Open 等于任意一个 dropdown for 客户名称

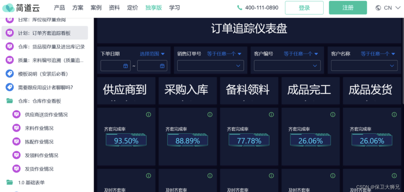tap(378, 54)
